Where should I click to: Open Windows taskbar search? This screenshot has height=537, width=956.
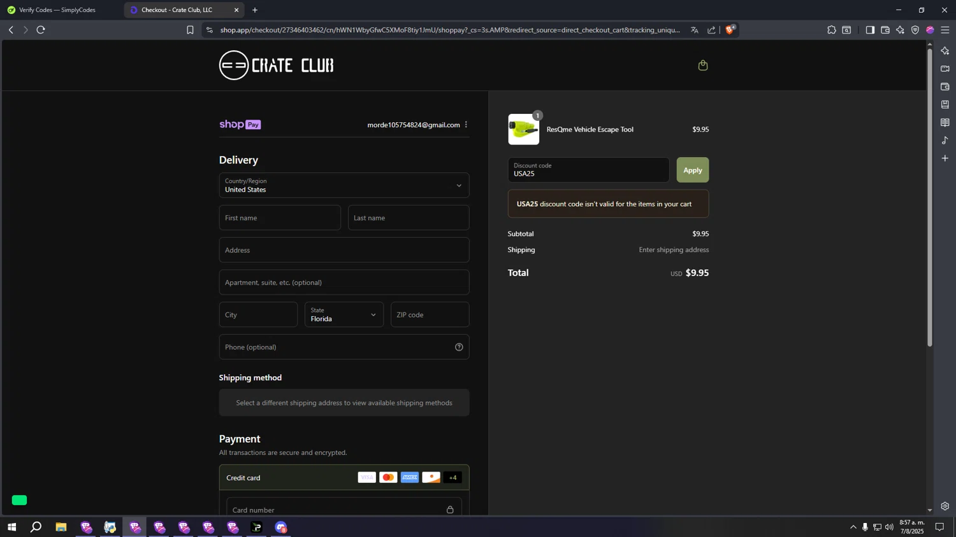[x=36, y=527]
